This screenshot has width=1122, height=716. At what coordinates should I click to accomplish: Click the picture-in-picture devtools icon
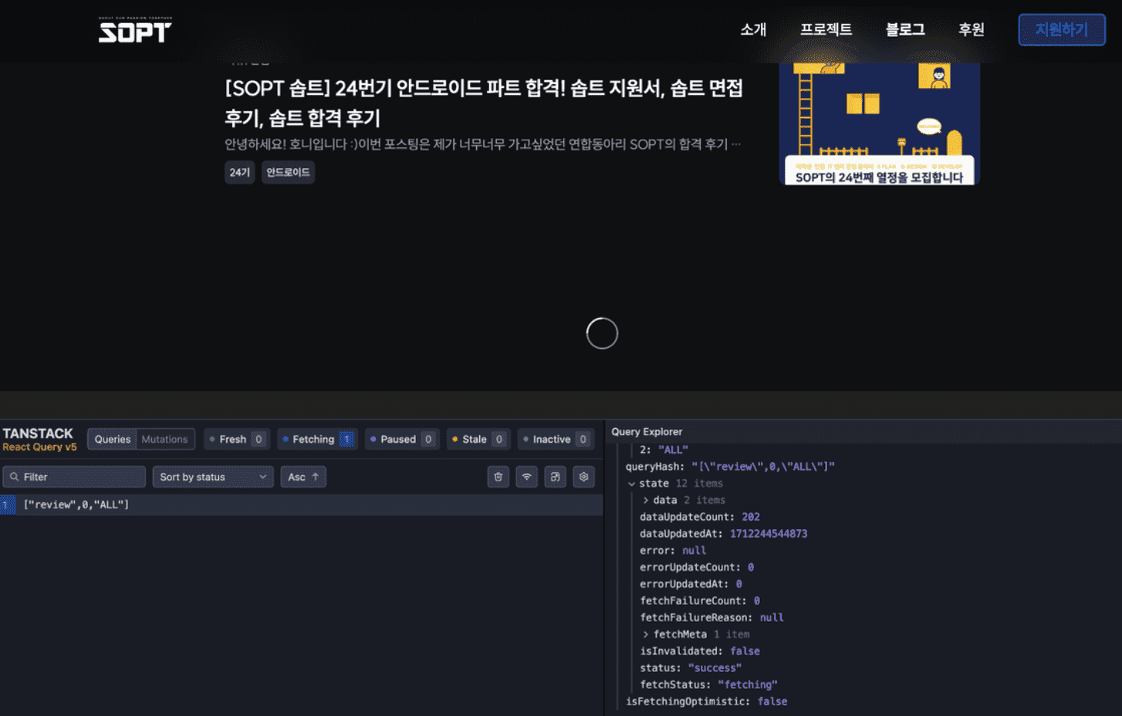tap(555, 477)
